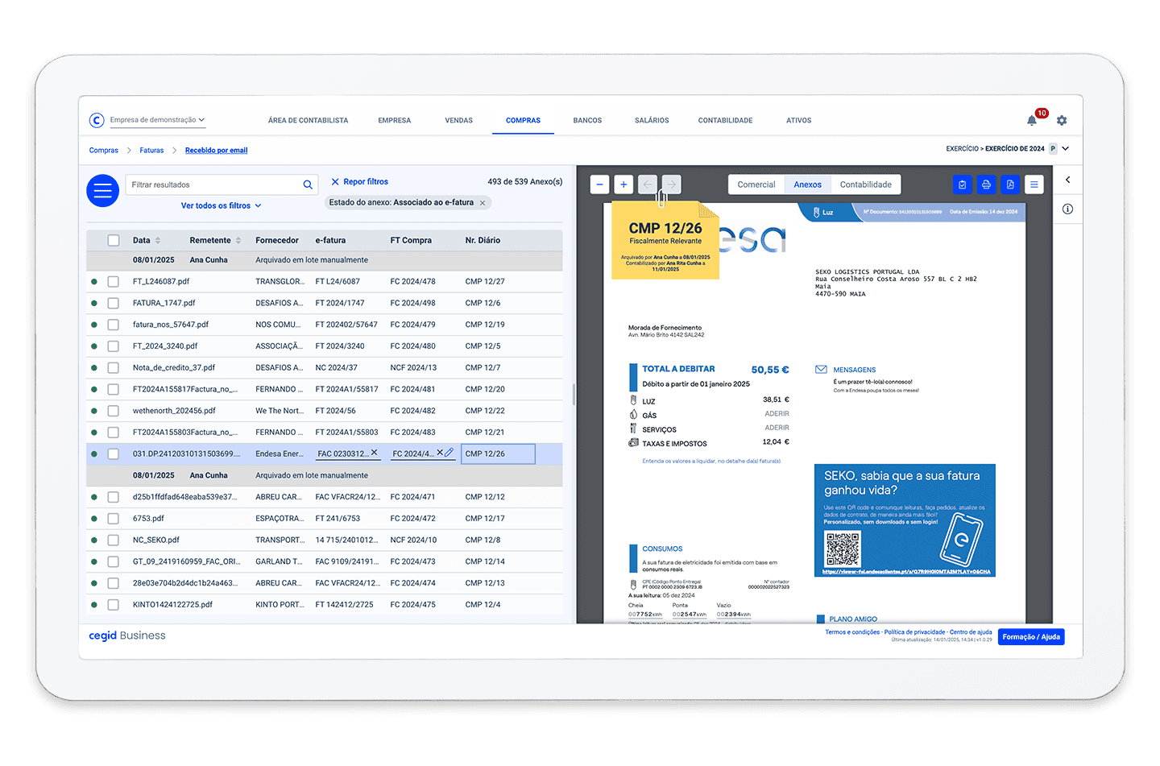The image size is (1160, 766).
Task: Go to Compras breadcrumb
Action: point(103,151)
